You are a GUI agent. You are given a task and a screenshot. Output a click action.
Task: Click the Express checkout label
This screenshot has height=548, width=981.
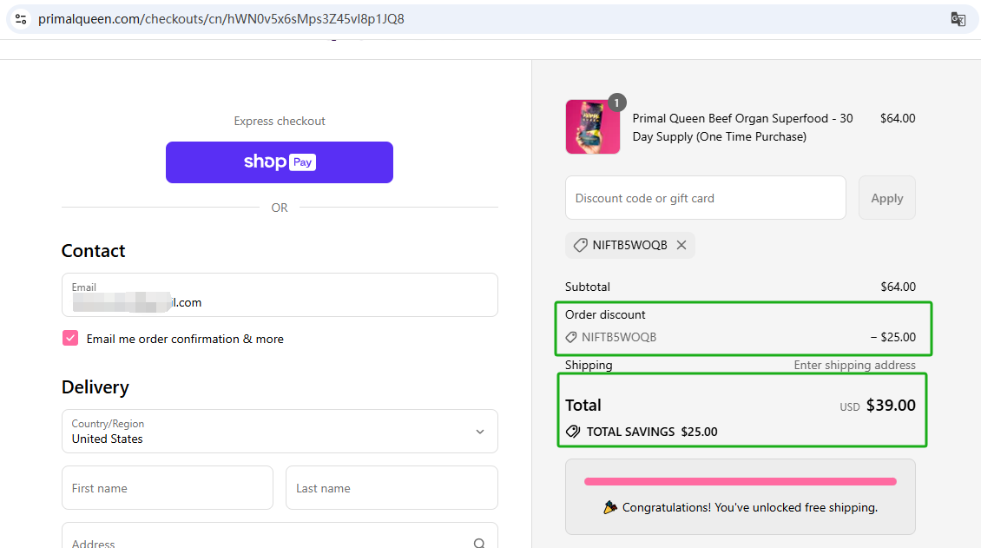[280, 122]
